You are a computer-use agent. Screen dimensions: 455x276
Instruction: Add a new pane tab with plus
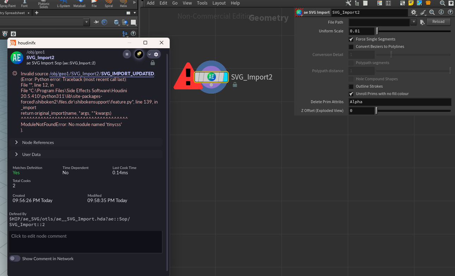tap(37, 13)
